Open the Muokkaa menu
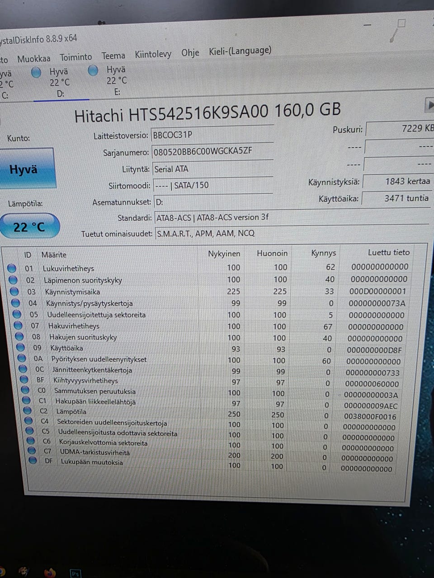This screenshot has height=578, width=434. 33,59
